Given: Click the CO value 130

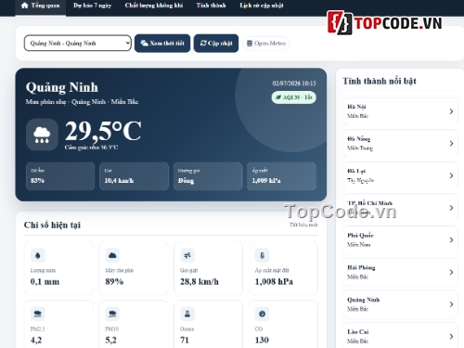Looking at the screenshot, I should [262, 341].
